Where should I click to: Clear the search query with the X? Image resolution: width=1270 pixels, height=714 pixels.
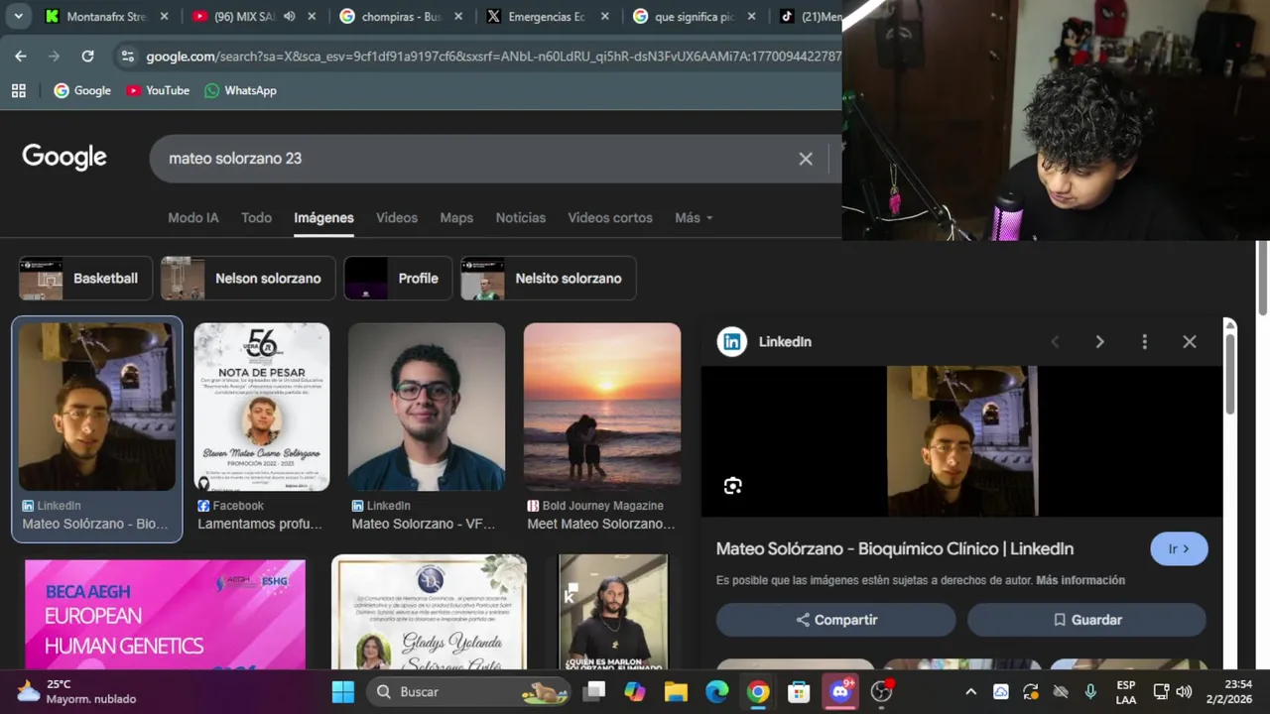(806, 159)
